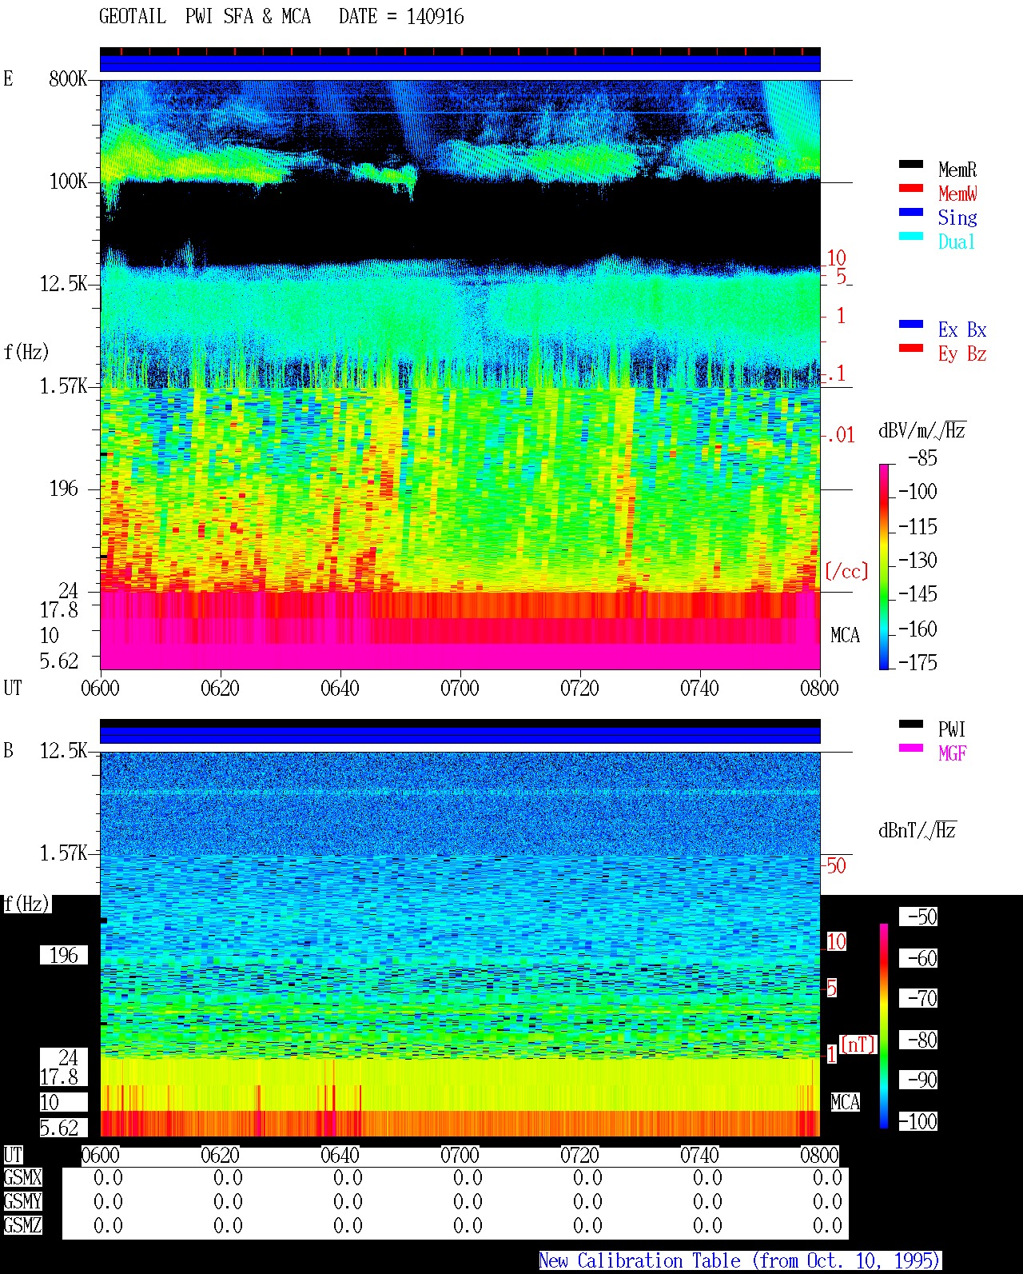
Task: Click the MGF legend label
Action: (953, 753)
